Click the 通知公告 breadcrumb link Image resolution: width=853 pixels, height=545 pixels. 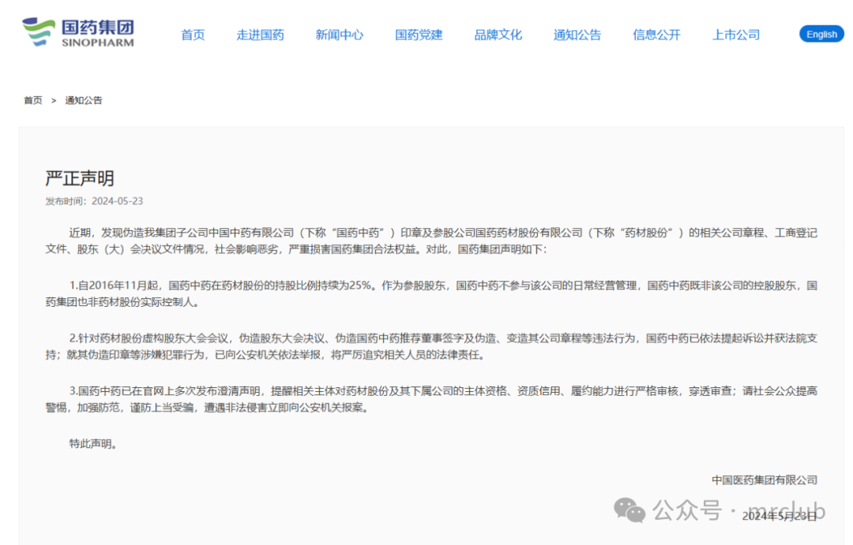point(83,100)
